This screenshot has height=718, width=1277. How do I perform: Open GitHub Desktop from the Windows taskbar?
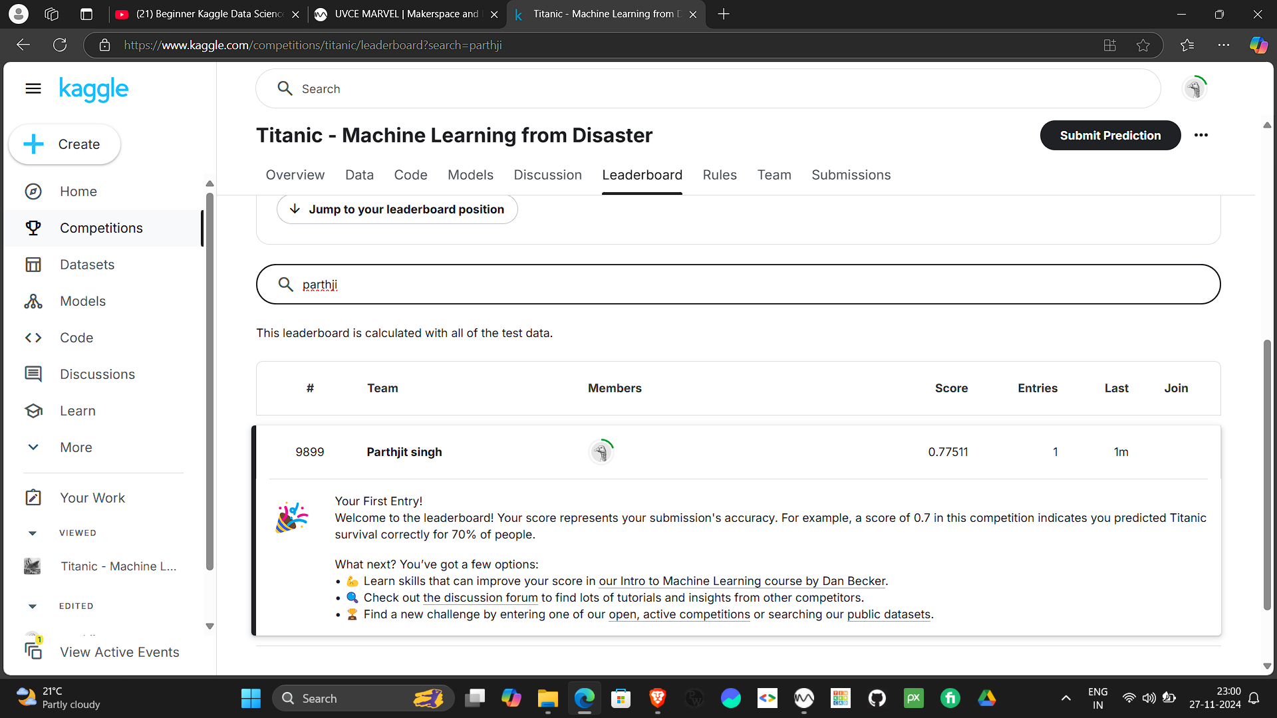coord(877,698)
